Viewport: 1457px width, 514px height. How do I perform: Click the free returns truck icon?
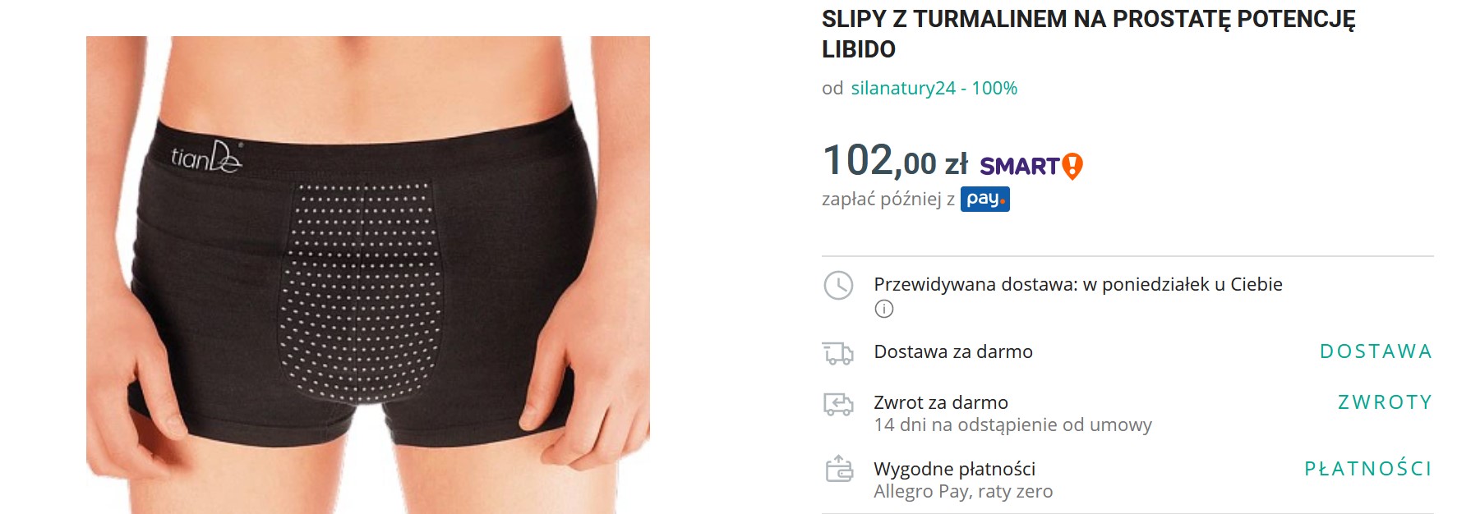(838, 404)
